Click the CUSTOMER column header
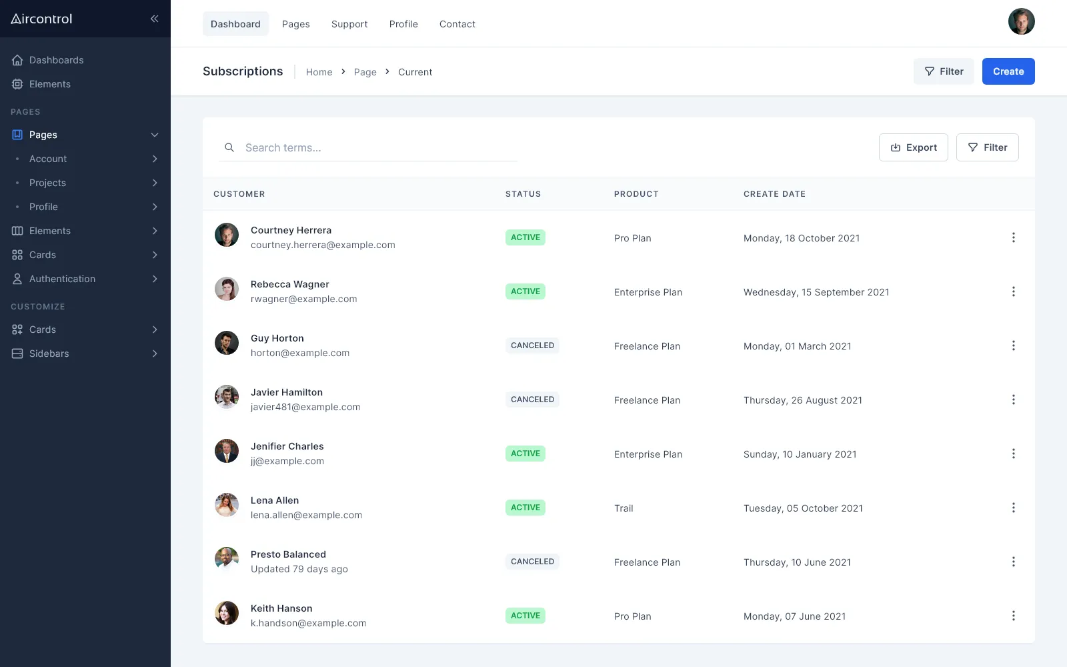The image size is (1067, 667). (239, 194)
